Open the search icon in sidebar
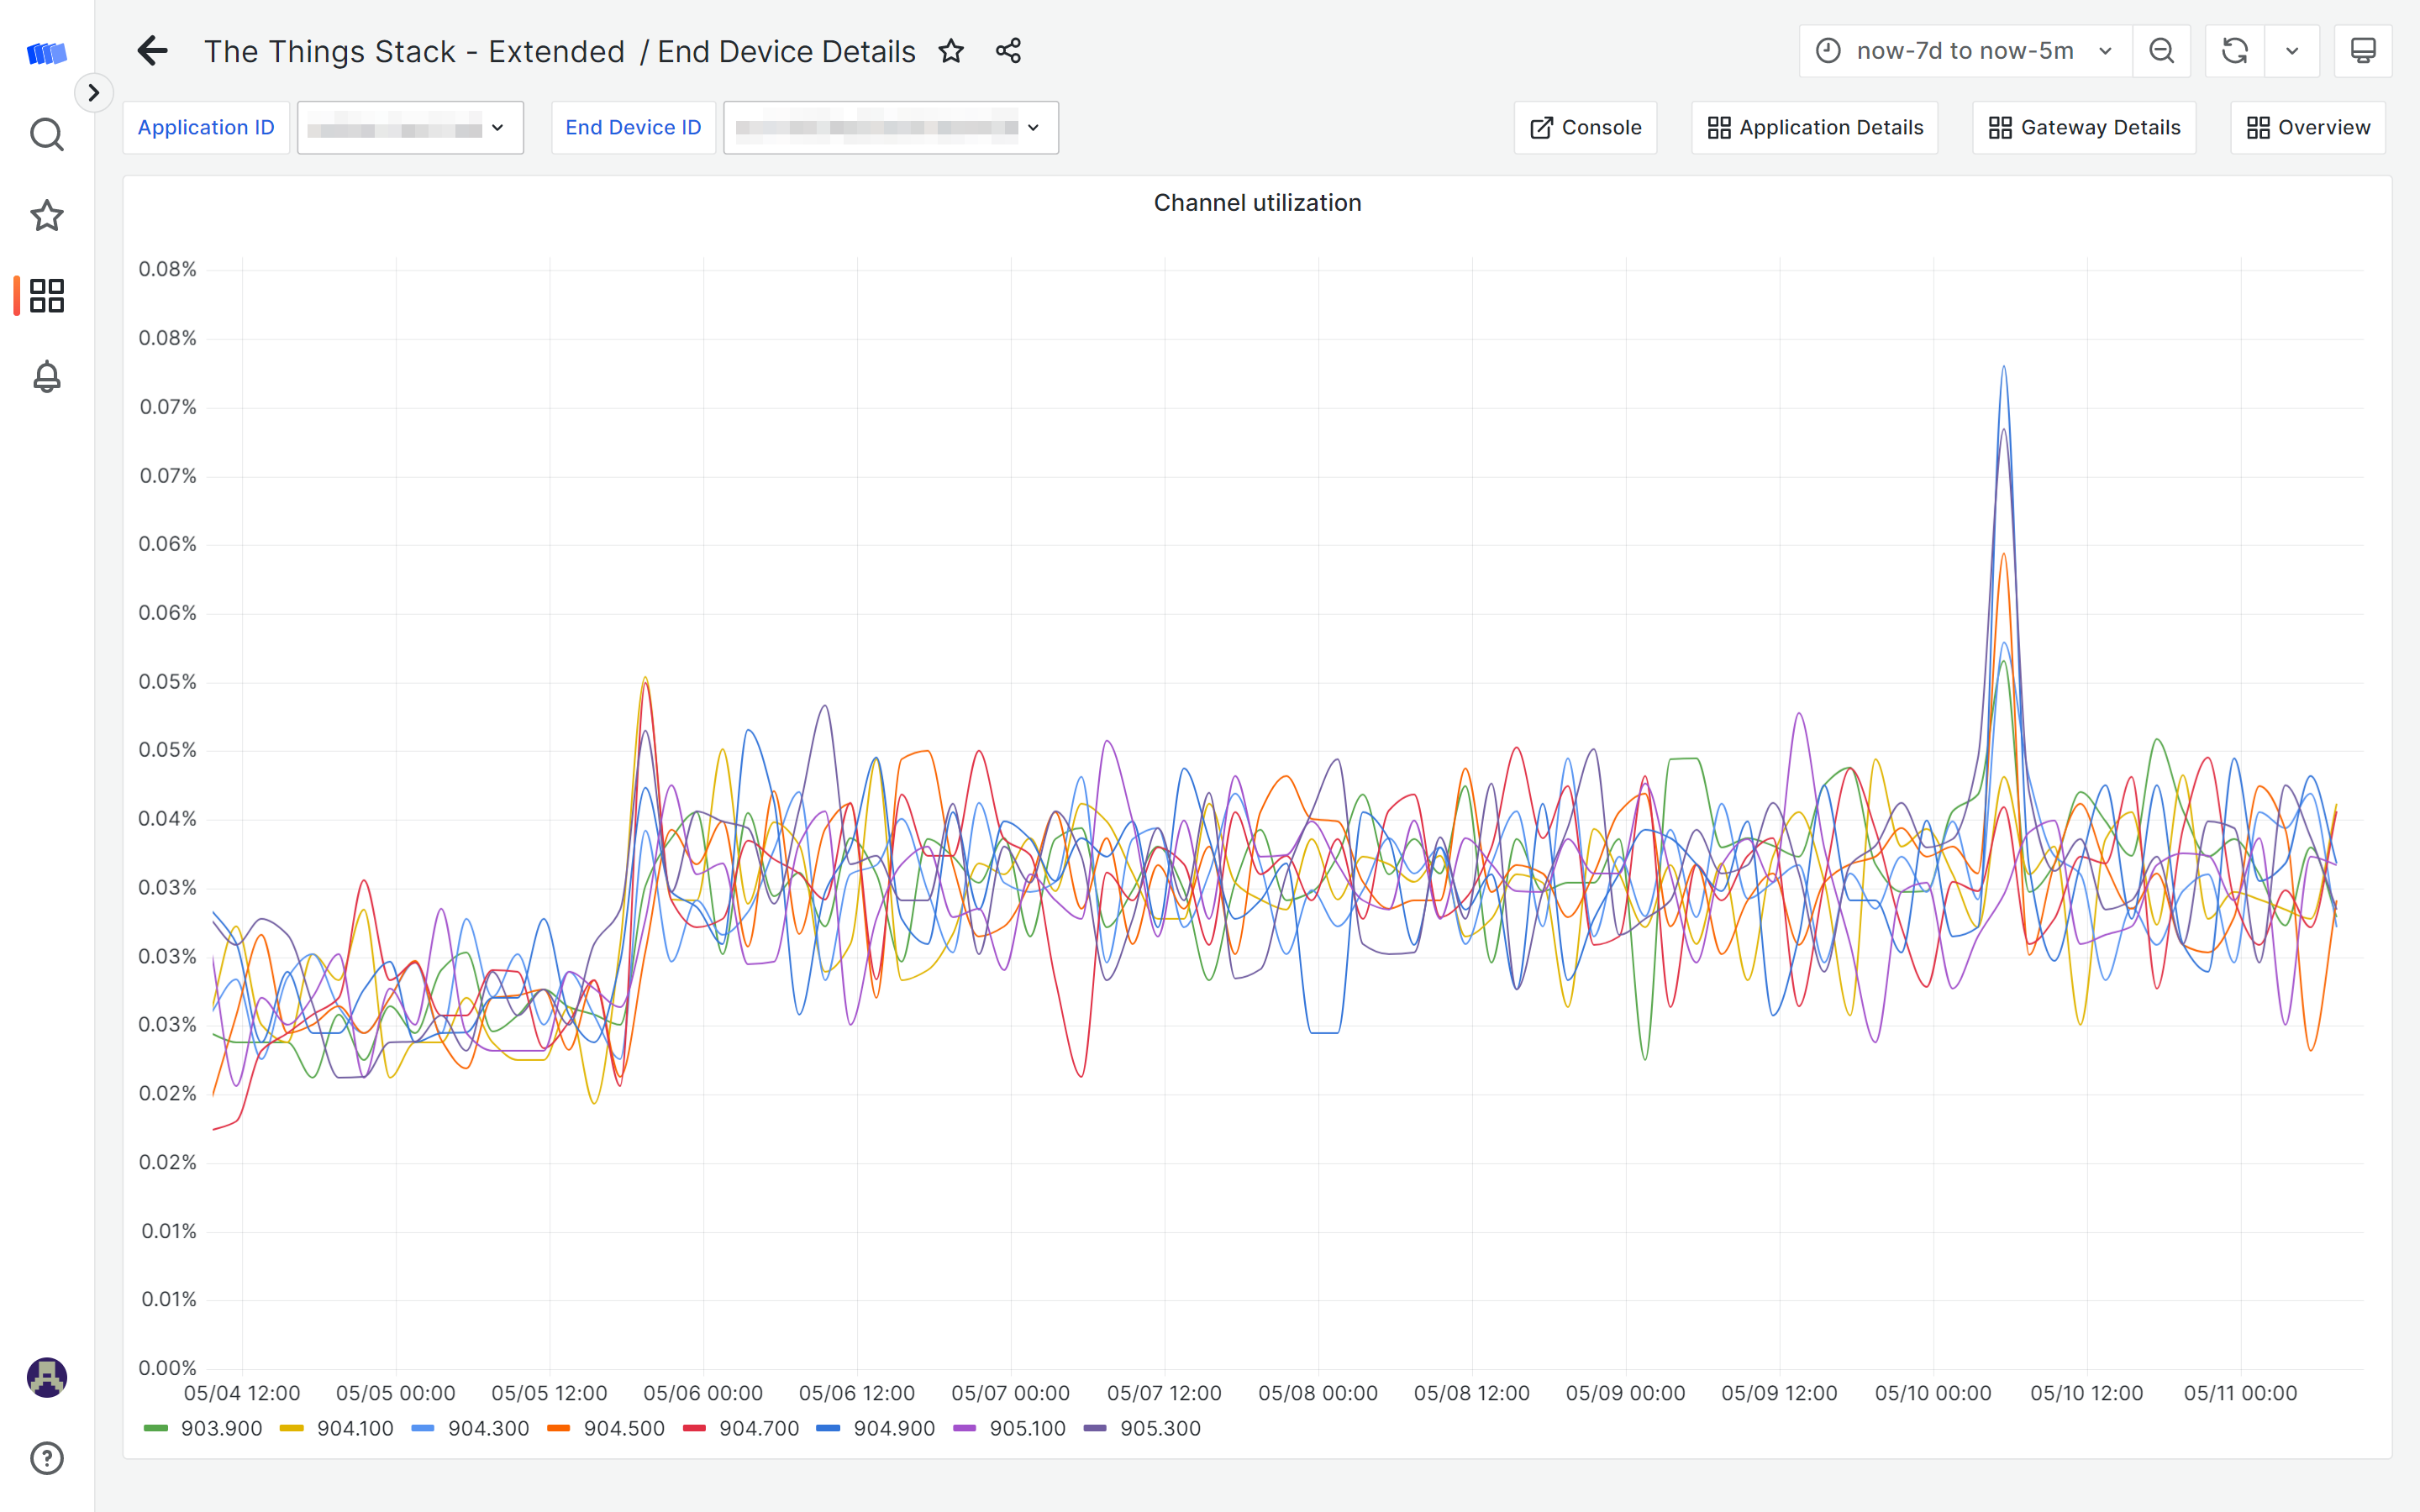This screenshot has height=1512, width=2420. [x=47, y=134]
